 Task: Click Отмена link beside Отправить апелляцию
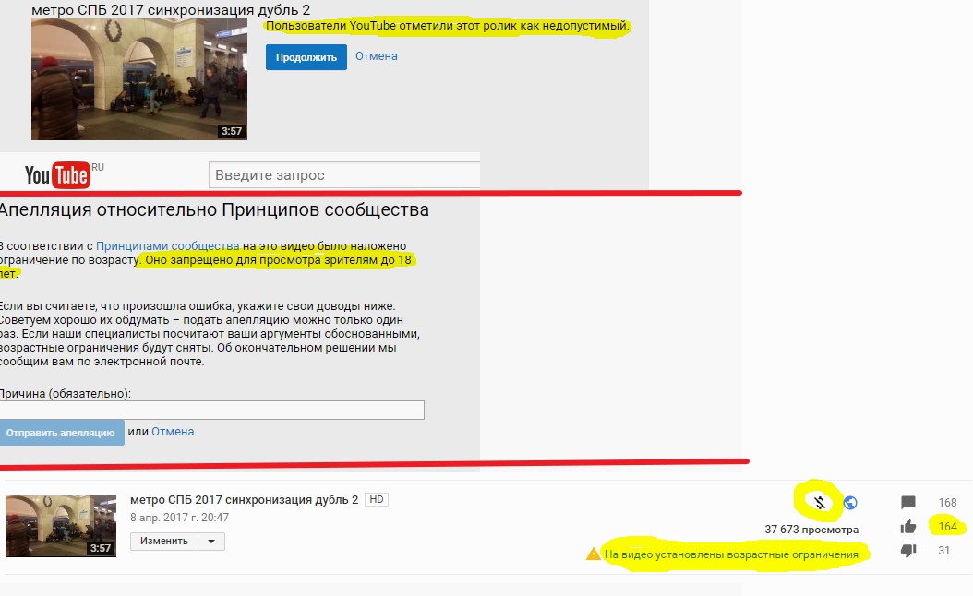[x=173, y=432]
